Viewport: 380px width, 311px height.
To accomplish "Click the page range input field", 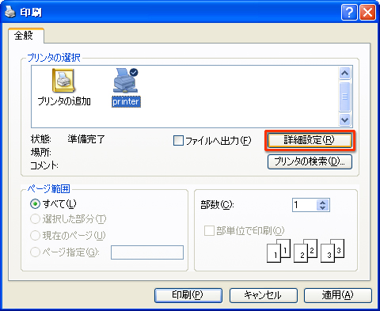I will (x=147, y=252).
